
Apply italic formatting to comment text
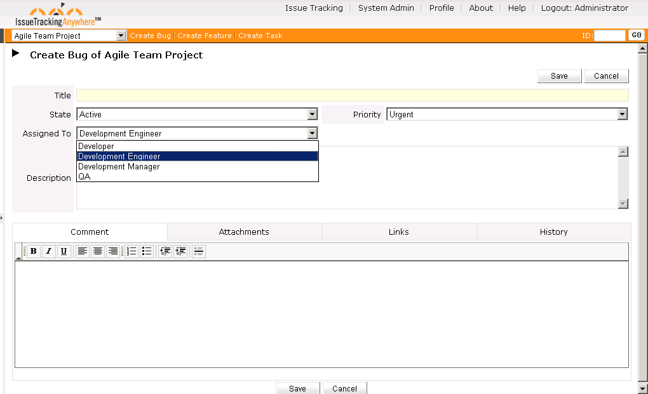click(x=49, y=251)
